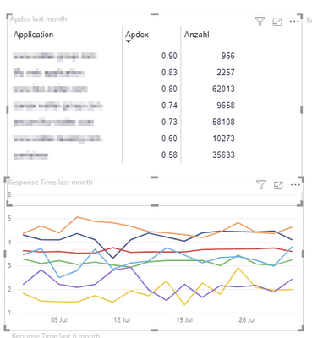Open more options on Apdex last month visual

pos(294,22)
